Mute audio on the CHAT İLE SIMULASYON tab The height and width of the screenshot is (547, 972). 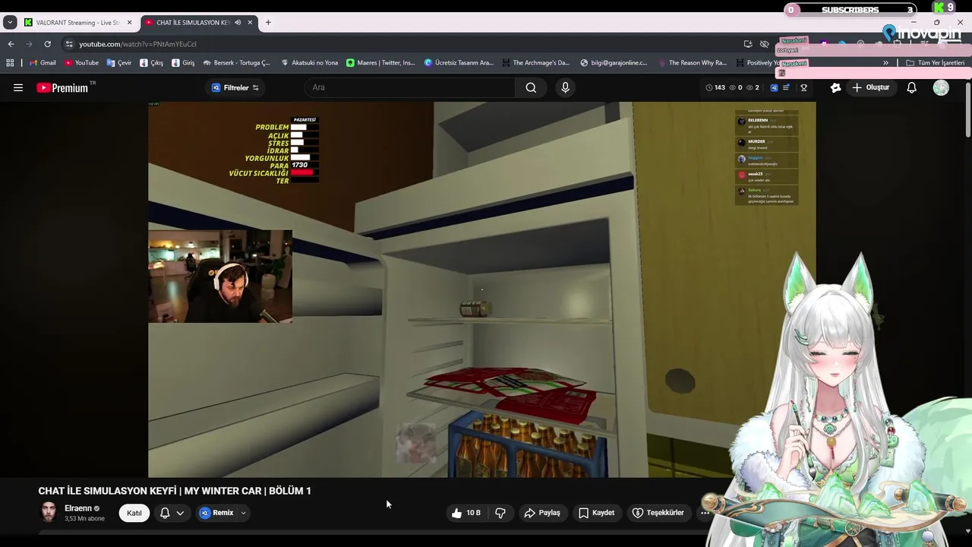coord(238,23)
